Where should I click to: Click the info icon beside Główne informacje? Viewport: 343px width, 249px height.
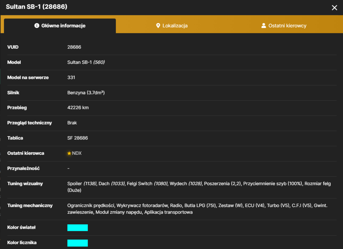coord(37,26)
